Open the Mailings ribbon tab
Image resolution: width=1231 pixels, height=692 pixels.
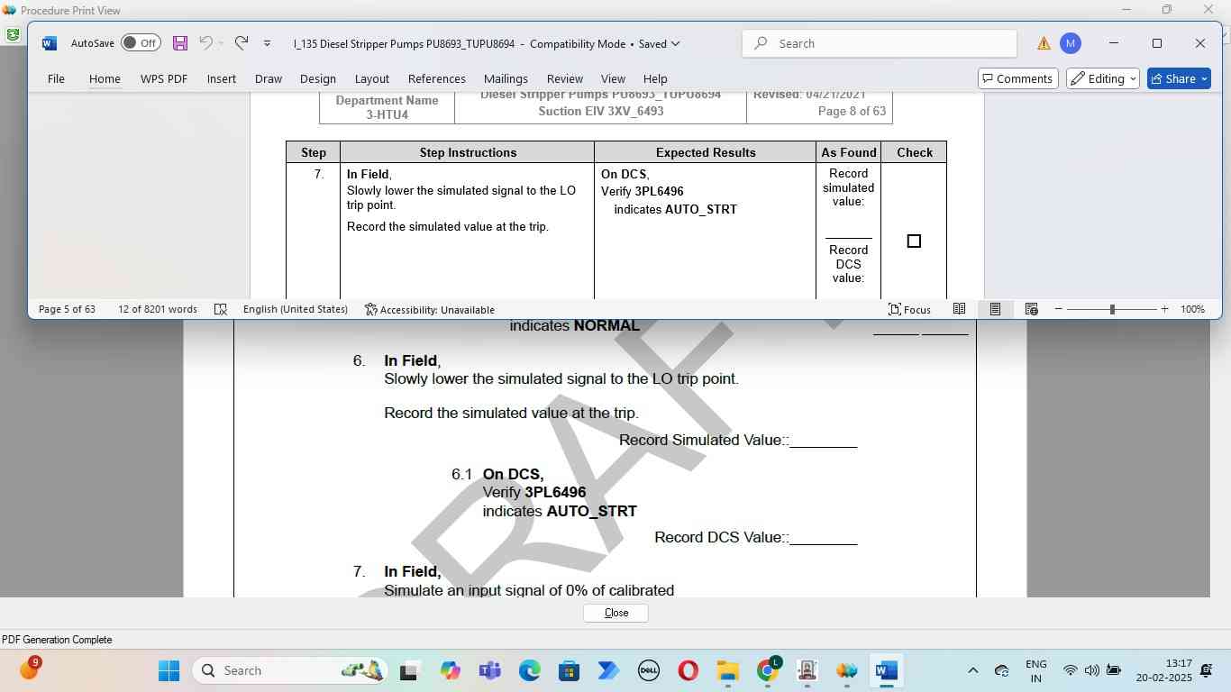pyautogui.click(x=506, y=78)
